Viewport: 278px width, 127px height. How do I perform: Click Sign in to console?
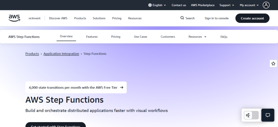(216, 18)
